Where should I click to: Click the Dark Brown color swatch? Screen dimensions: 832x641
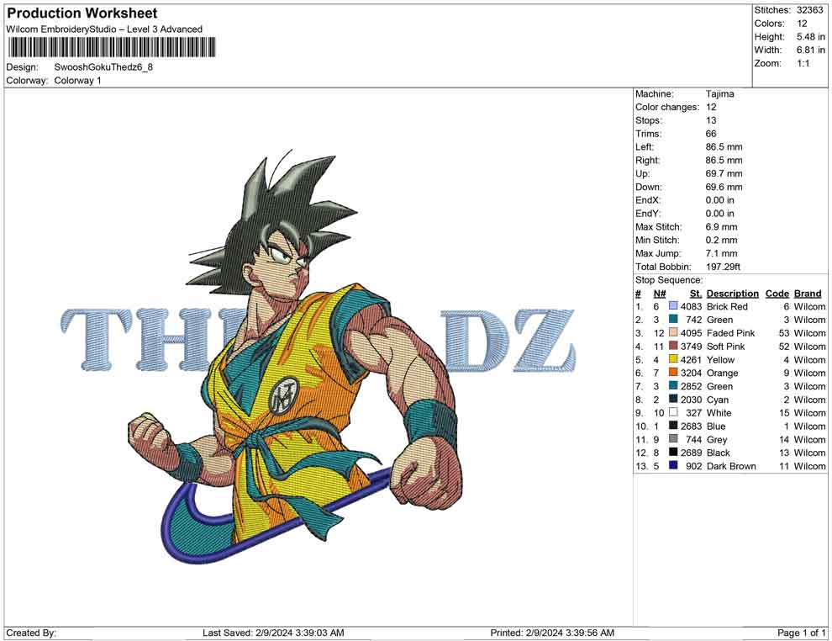673,466
